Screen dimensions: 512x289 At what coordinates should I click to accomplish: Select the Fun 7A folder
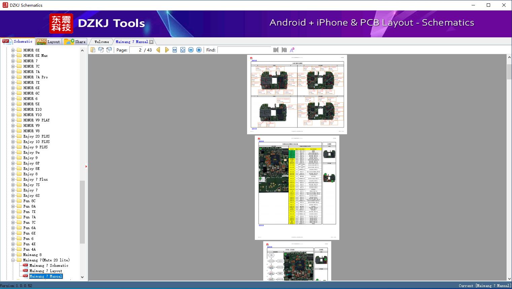(29, 217)
